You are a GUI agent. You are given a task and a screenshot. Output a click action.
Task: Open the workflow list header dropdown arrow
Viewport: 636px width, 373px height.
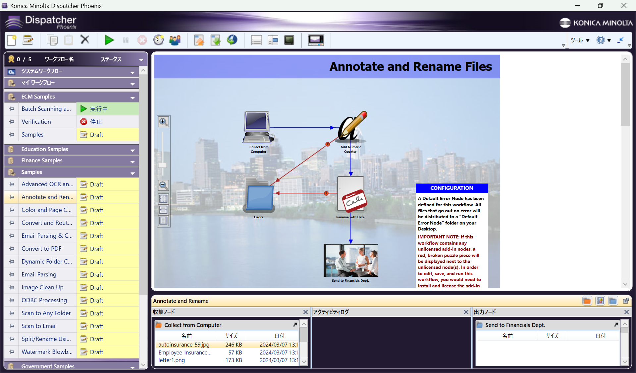(x=141, y=60)
